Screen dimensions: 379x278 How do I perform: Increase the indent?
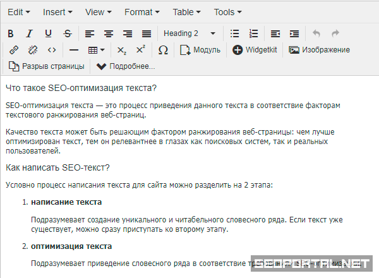[294, 33]
